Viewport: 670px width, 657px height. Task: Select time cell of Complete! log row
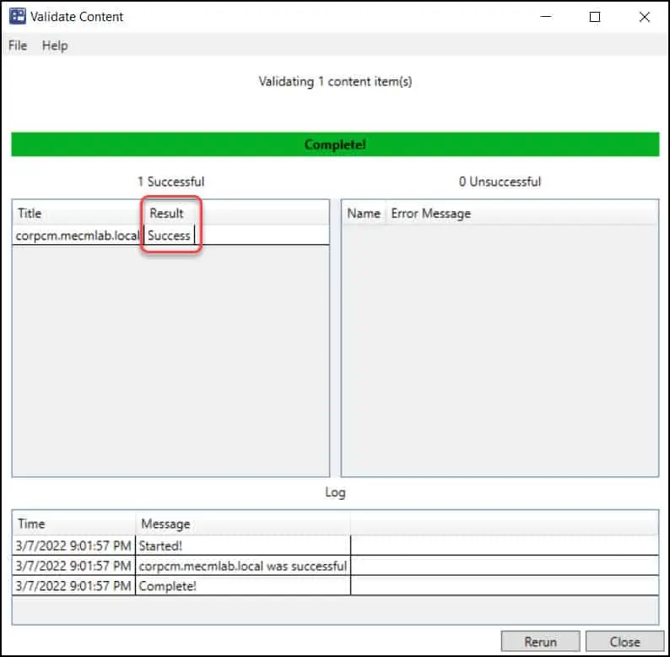pyautogui.click(x=73, y=586)
